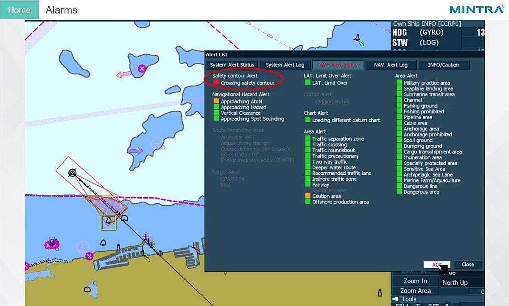The height and width of the screenshot is (306, 509).
Task: Click the Alert List title bar
Action: (344, 55)
